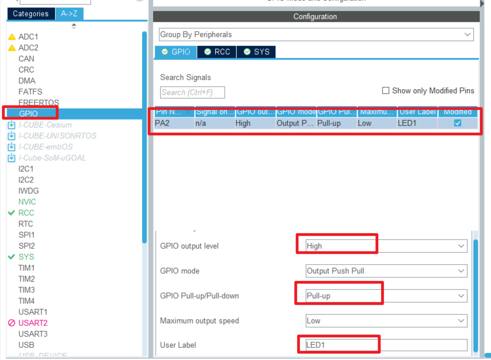Select USART3 in the peripheral list
491x360 pixels.
point(33,334)
